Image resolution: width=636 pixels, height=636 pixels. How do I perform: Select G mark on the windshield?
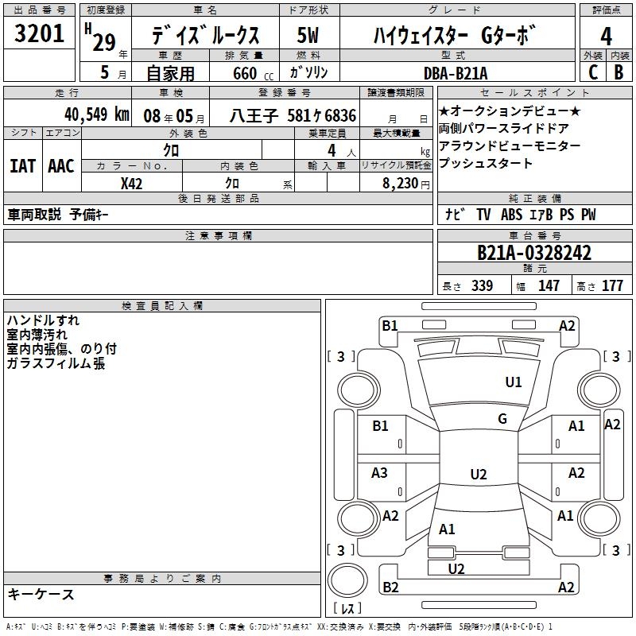pyautogui.click(x=502, y=418)
